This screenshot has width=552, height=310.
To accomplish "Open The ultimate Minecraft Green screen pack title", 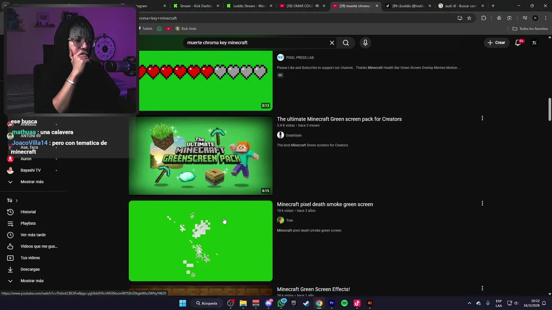I will coord(339,119).
